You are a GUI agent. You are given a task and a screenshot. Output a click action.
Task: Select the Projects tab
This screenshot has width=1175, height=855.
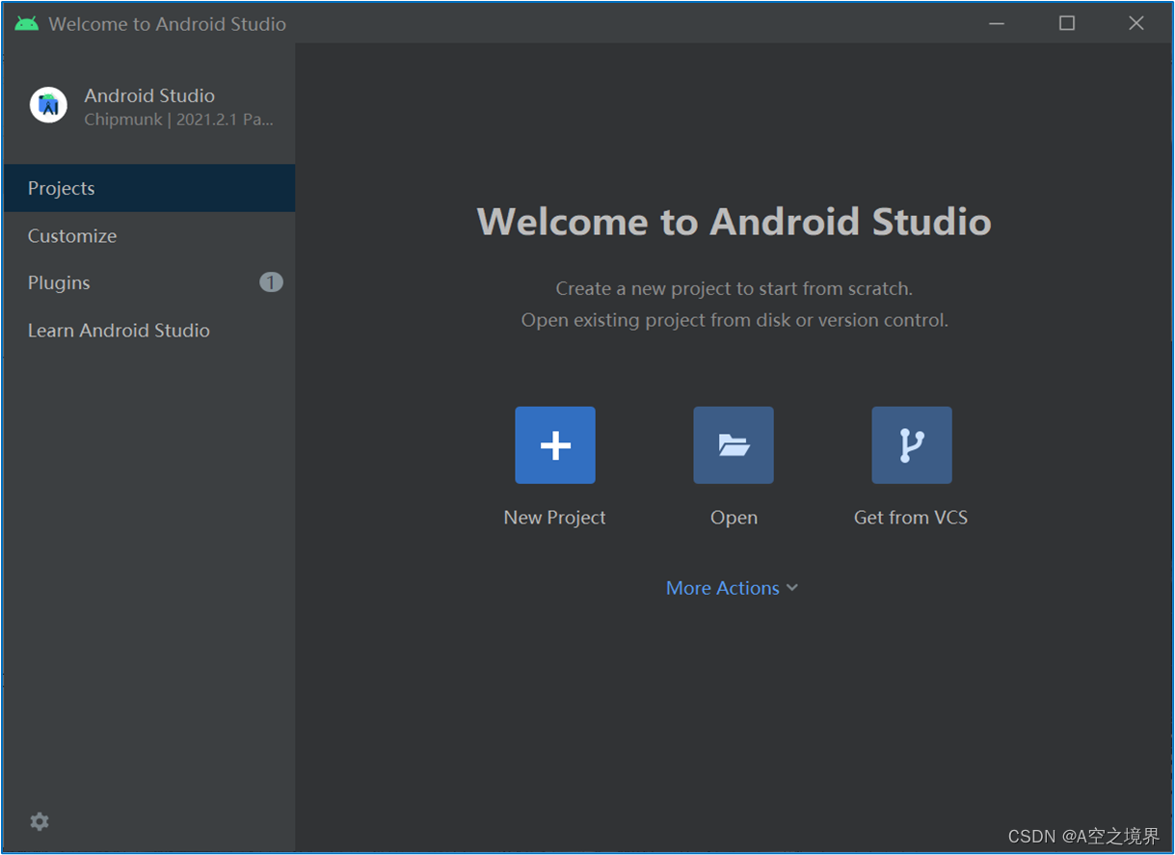click(149, 188)
